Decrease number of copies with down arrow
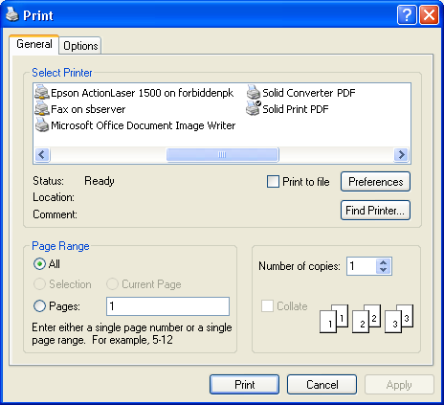The width and height of the screenshot is (444, 405). pyautogui.click(x=383, y=270)
